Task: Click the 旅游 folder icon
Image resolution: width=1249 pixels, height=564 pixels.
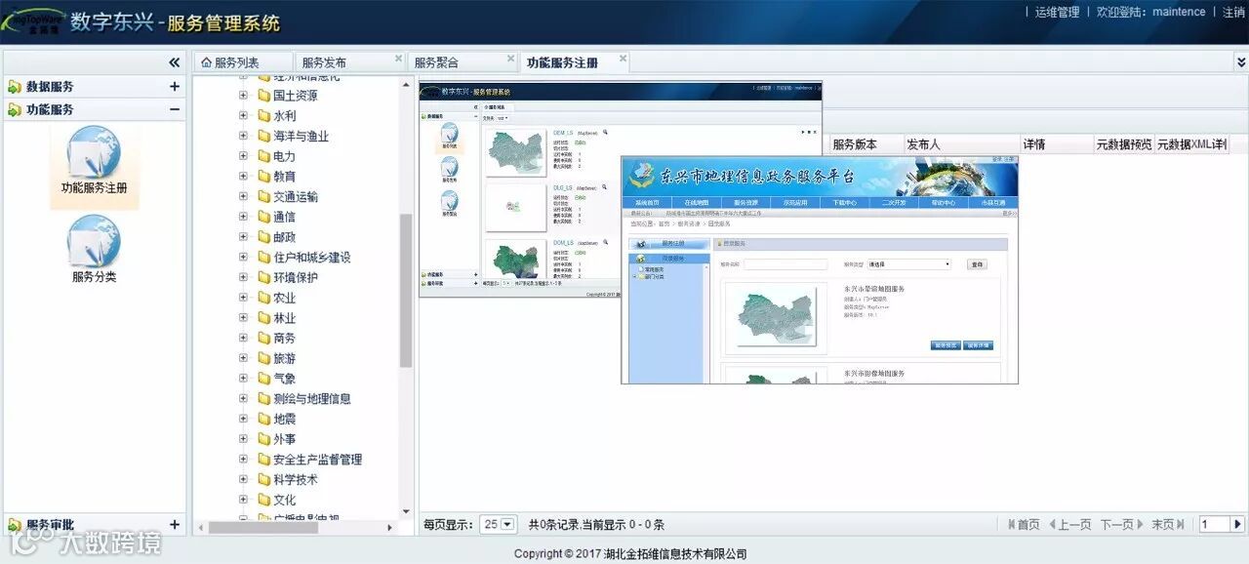Action: pyautogui.click(x=263, y=358)
